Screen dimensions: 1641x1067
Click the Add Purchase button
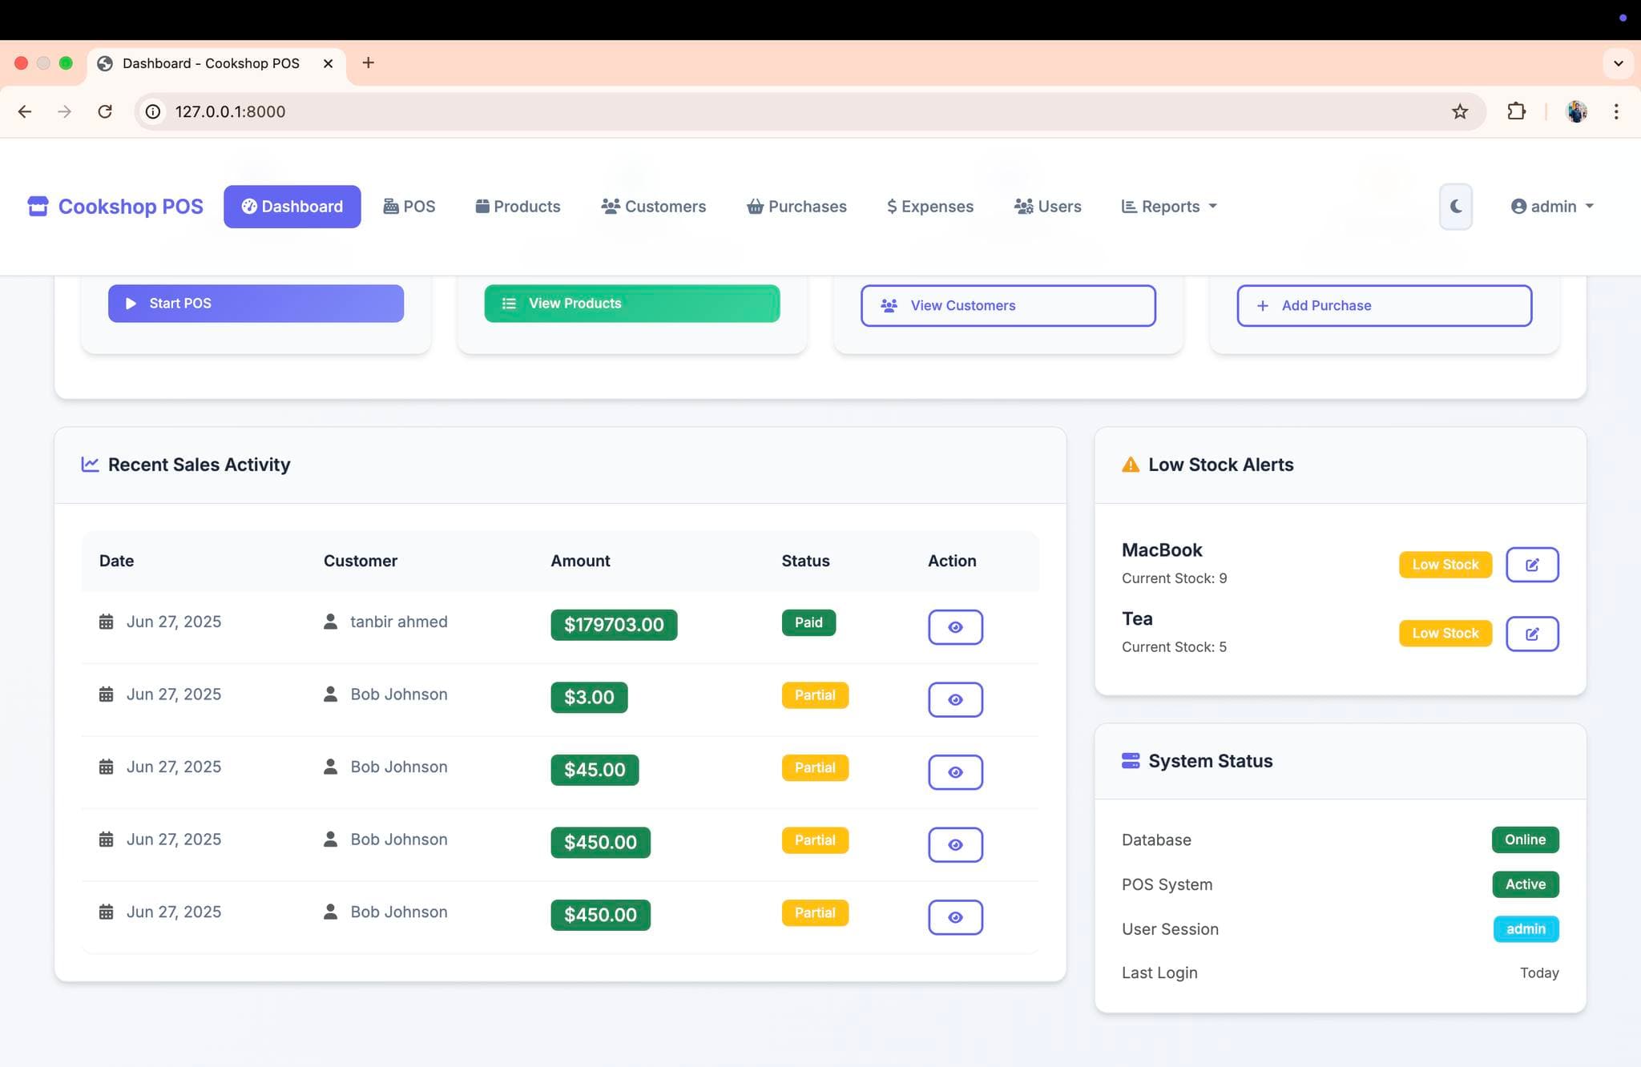(1384, 305)
